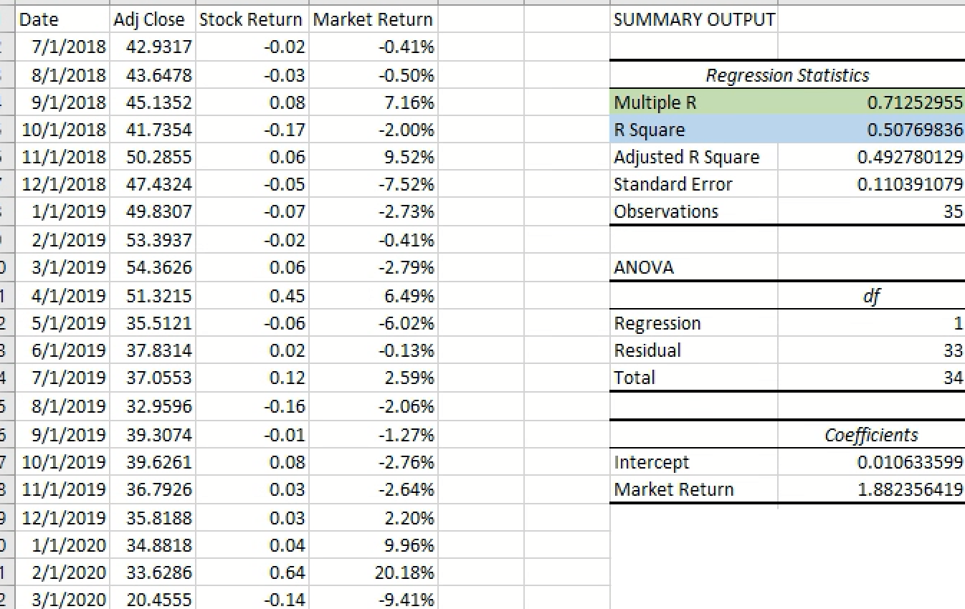
Task: Select the Intercept label cell
Action: [x=694, y=462]
